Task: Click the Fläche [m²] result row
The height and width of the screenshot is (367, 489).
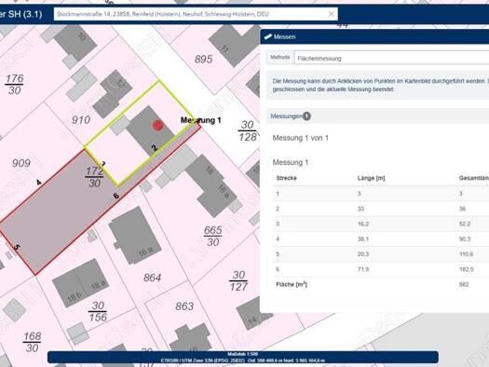Action: [x=381, y=285]
